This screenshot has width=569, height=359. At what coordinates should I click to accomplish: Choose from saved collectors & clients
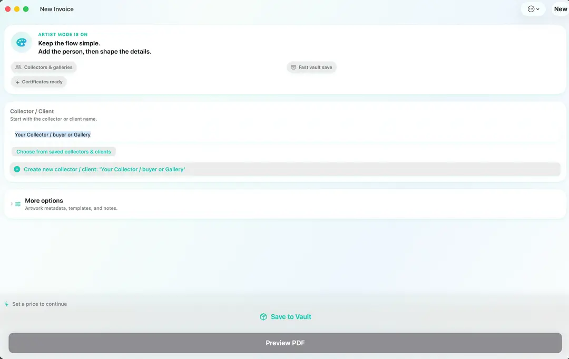pos(64,152)
